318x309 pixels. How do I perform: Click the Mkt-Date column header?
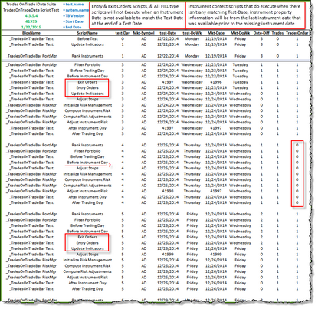[216, 33]
